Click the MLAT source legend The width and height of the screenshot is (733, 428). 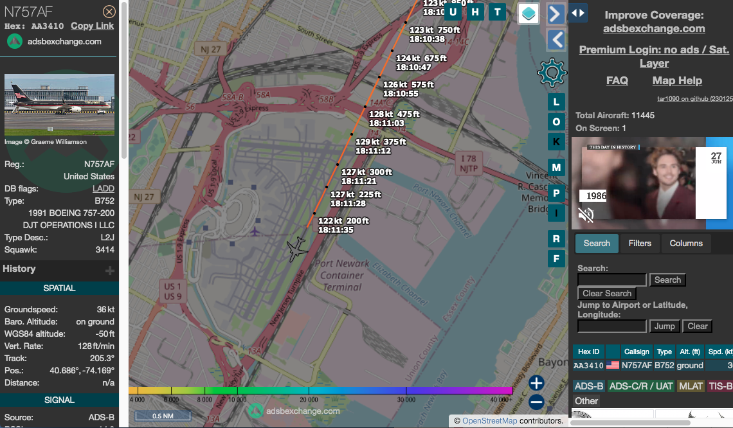[x=691, y=386]
